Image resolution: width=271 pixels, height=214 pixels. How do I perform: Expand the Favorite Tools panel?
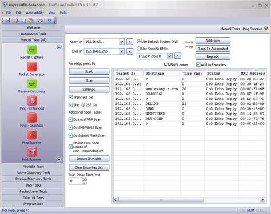tap(33, 167)
